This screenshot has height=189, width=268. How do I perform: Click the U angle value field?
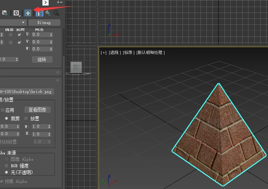[40, 35]
